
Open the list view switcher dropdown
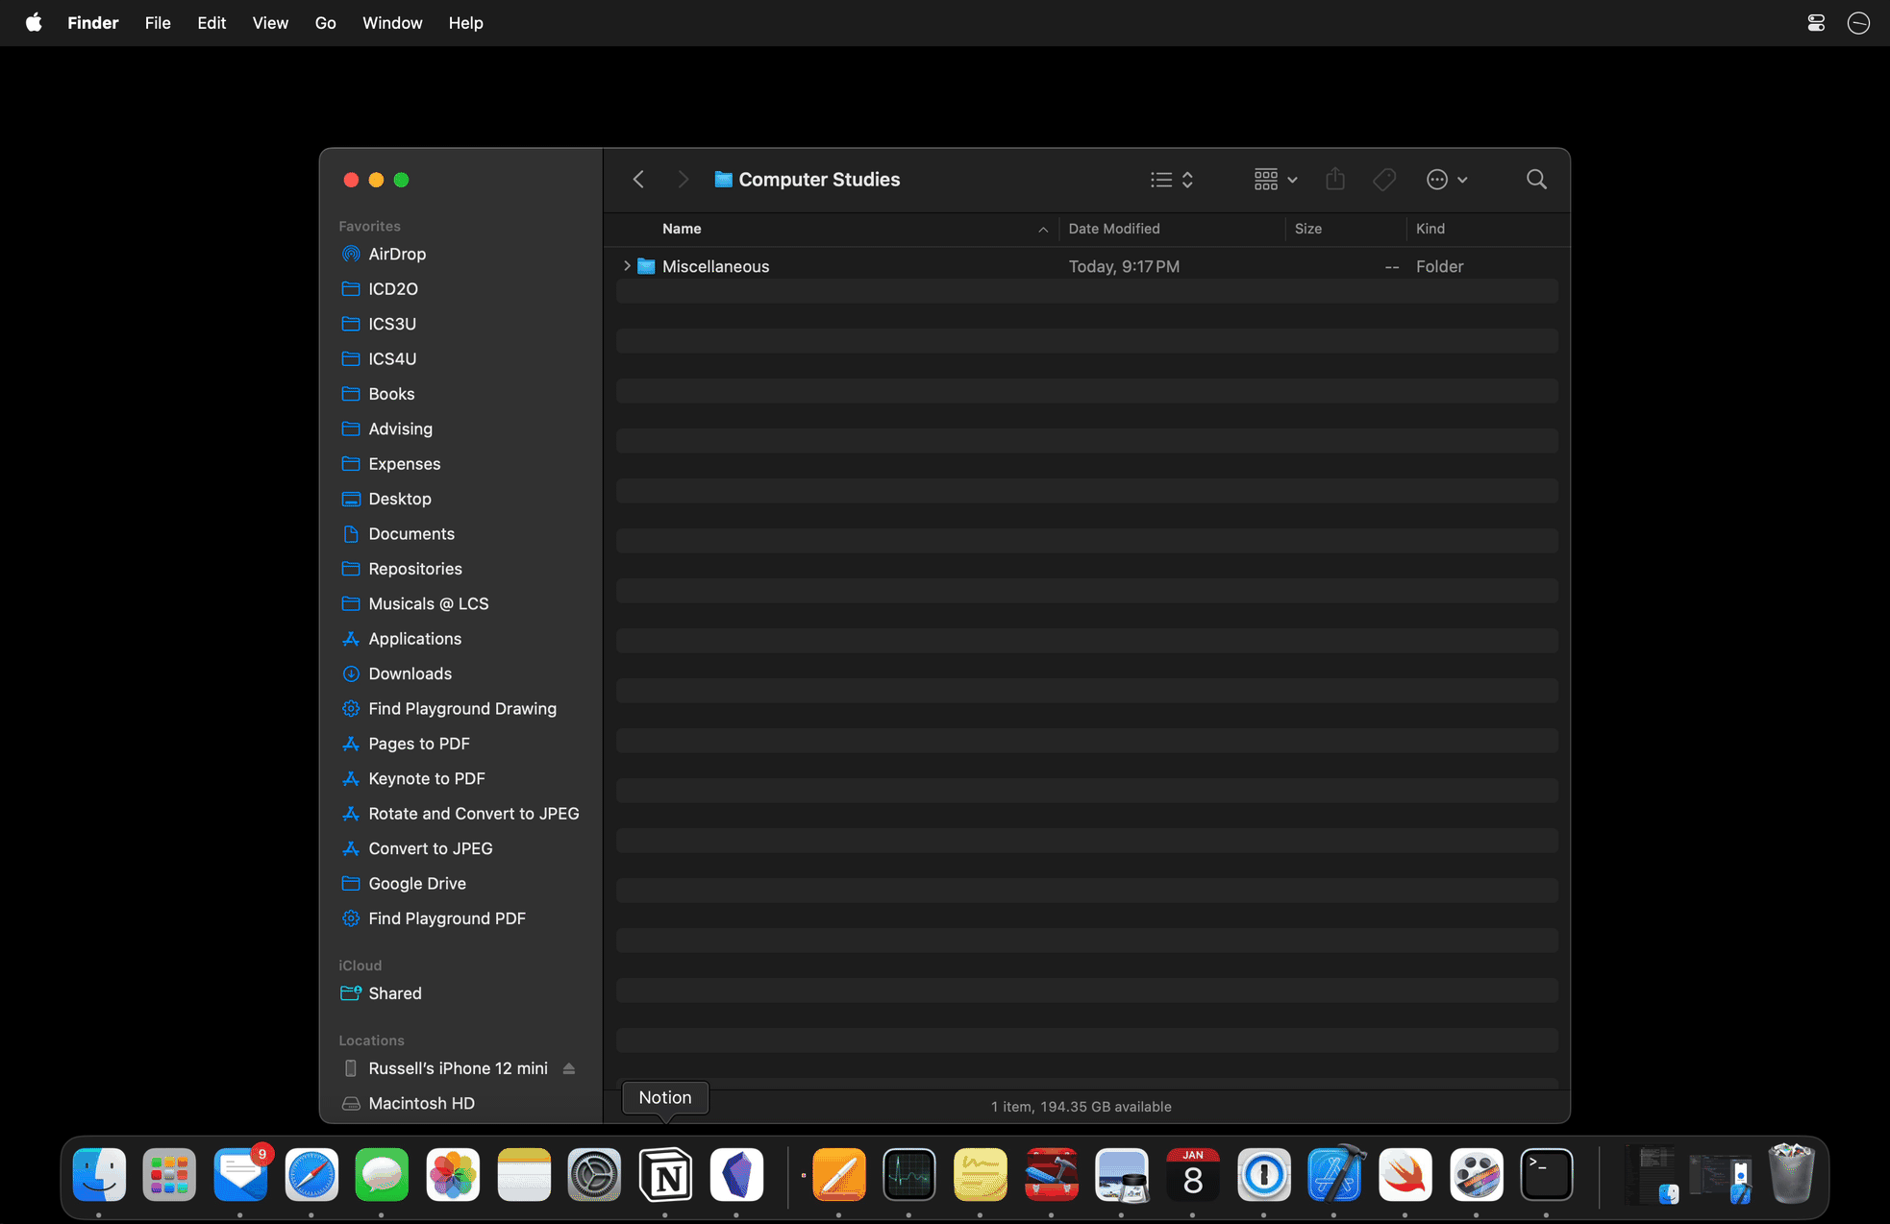pyautogui.click(x=1172, y=180)
